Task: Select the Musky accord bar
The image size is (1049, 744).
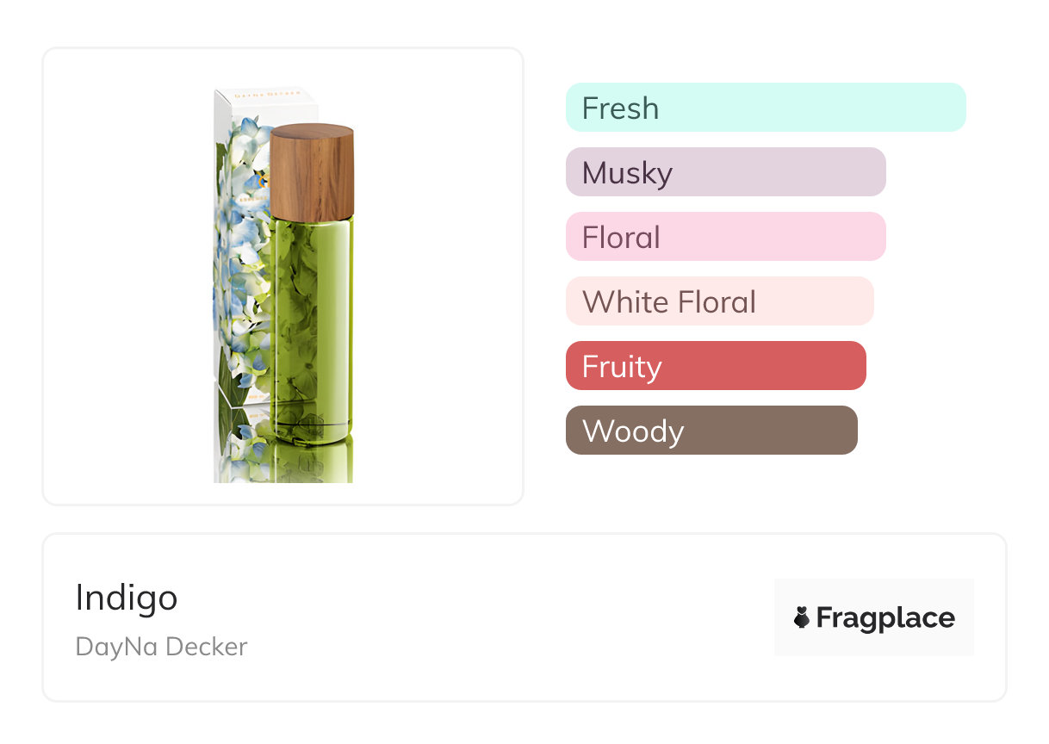Action: coord(725,172)
